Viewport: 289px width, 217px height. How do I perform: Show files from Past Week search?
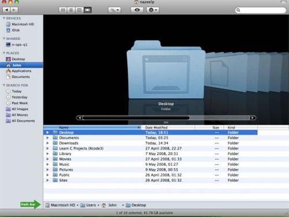(x=17, y=103)
